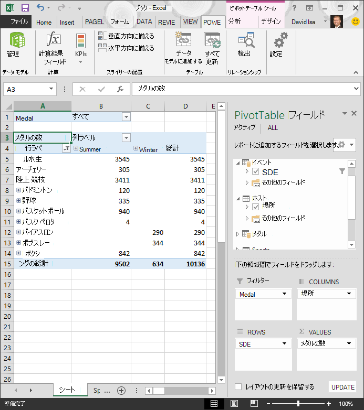Open the KPIs menu icon
This screenshot has width=364, height=410.
(x=81, y=41)
